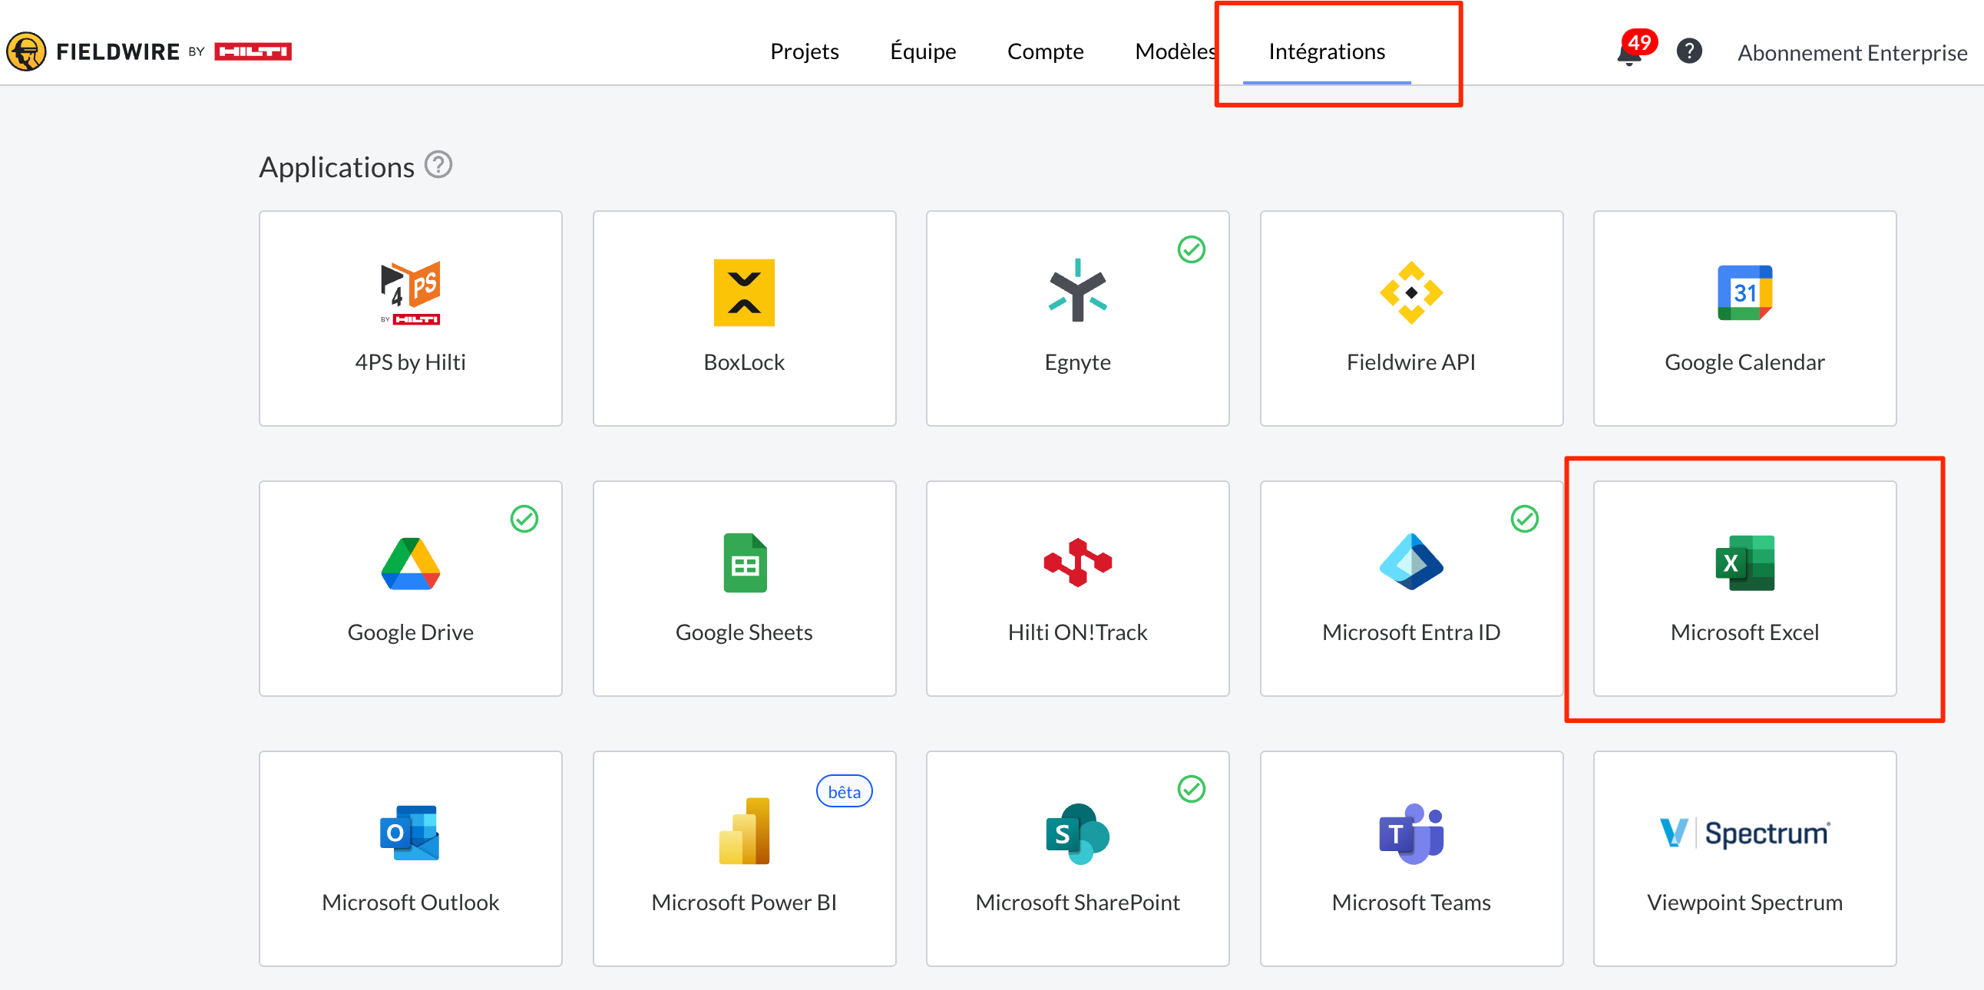Click the 4PS by Hilti label
The image size is (1984, 990).
(x=411, y=361)
